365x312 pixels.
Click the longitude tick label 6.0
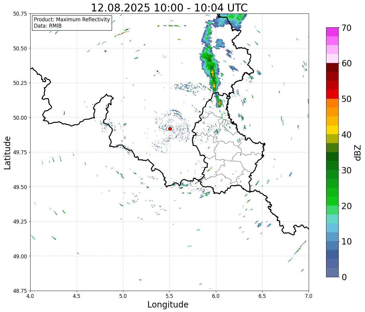pyautogui.click(x=216, y=296)
